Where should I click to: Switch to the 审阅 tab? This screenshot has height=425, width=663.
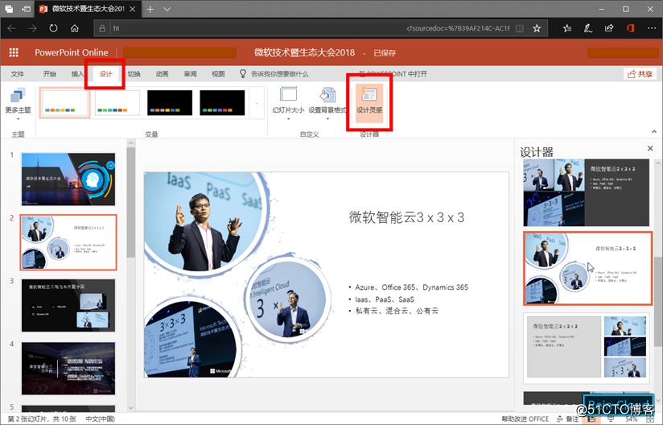tap(190, 74)
